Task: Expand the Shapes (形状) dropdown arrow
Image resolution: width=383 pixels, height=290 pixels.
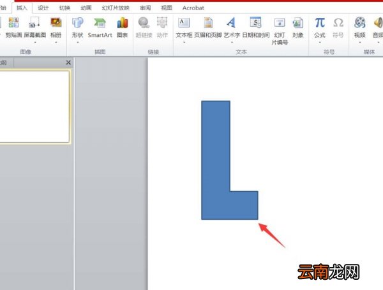Action: pyautogui.click(x=78, y=43)
